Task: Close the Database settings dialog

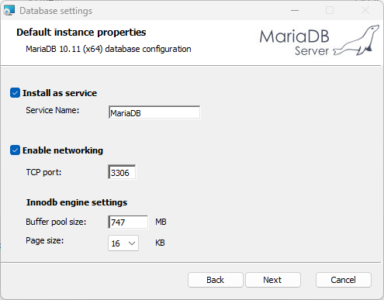Action: tap(365, 11)
